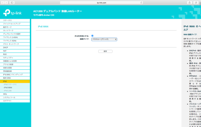Click the IPv6 WAN のヘルプ heading

(192, 28)
